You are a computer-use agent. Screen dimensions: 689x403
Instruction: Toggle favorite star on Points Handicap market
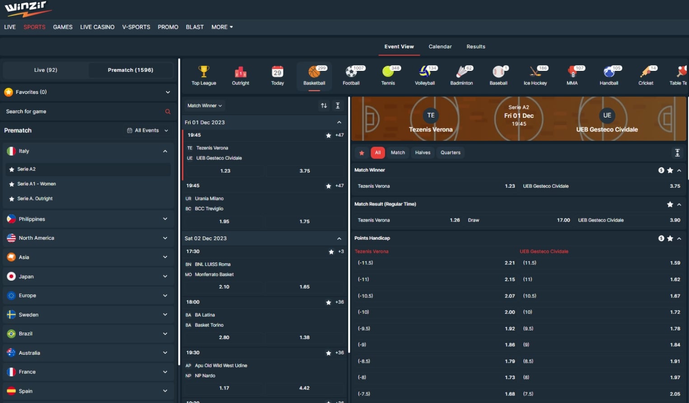tap(670, 238)
